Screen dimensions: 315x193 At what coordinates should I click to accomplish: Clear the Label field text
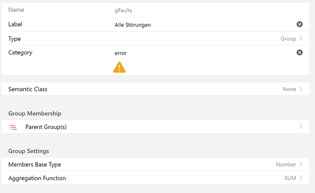point(299,24)
